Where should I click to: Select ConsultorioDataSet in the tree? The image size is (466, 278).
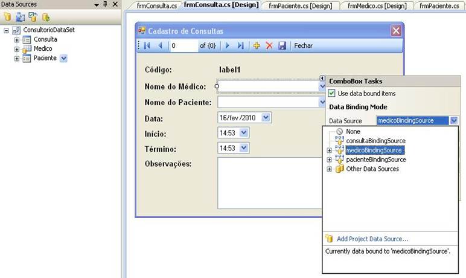[x=49, y=30]
